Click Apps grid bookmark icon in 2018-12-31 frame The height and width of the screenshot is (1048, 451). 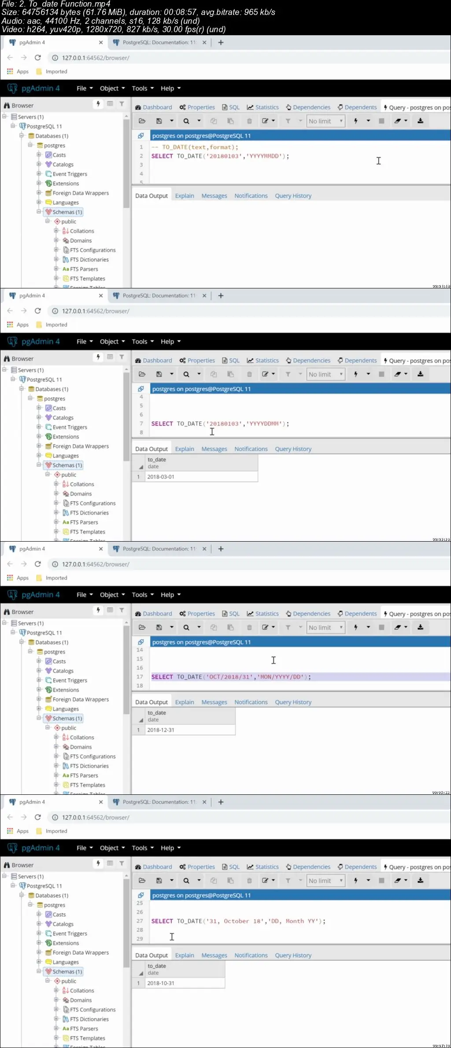[10, 578]
